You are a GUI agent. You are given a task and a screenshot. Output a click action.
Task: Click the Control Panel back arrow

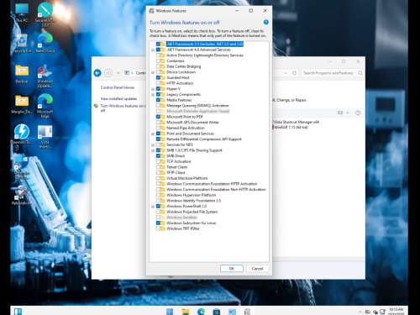click(97, 73)
